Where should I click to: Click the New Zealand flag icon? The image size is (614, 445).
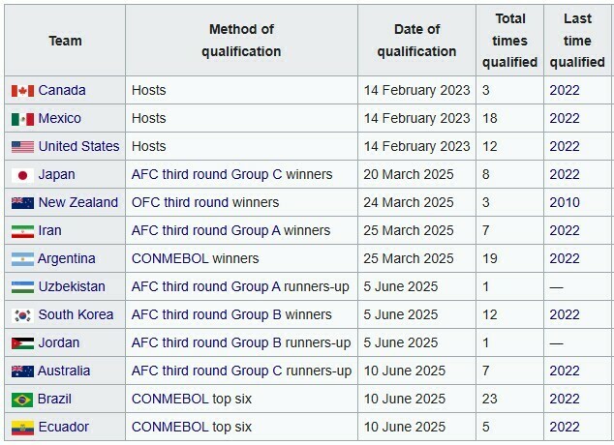[x=22, y=203]
